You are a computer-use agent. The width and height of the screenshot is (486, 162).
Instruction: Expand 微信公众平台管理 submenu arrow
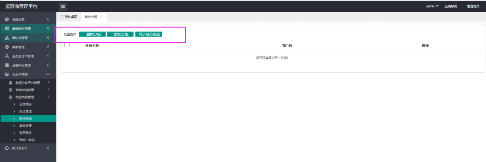click(48, 83)
